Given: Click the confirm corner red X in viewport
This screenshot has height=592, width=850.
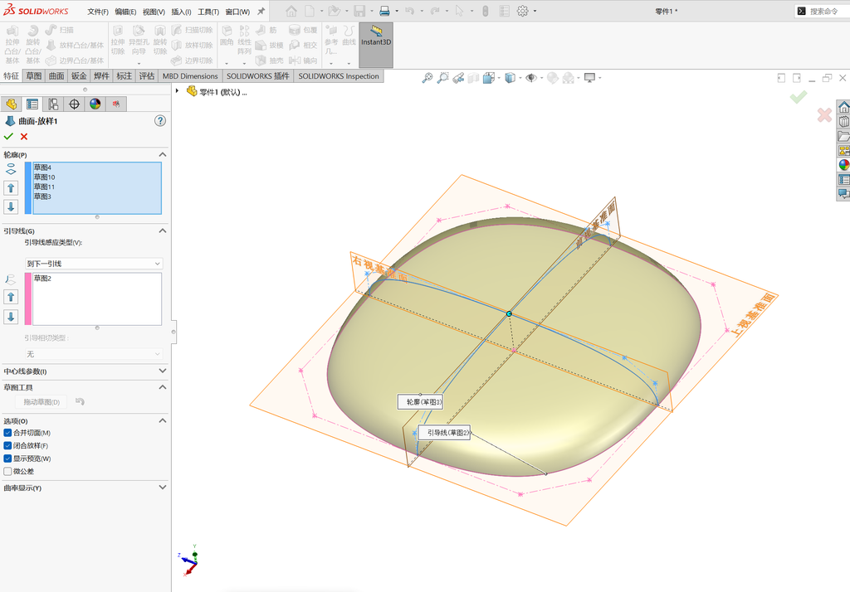Looking at the screenshot, I should tap(824, 114).
